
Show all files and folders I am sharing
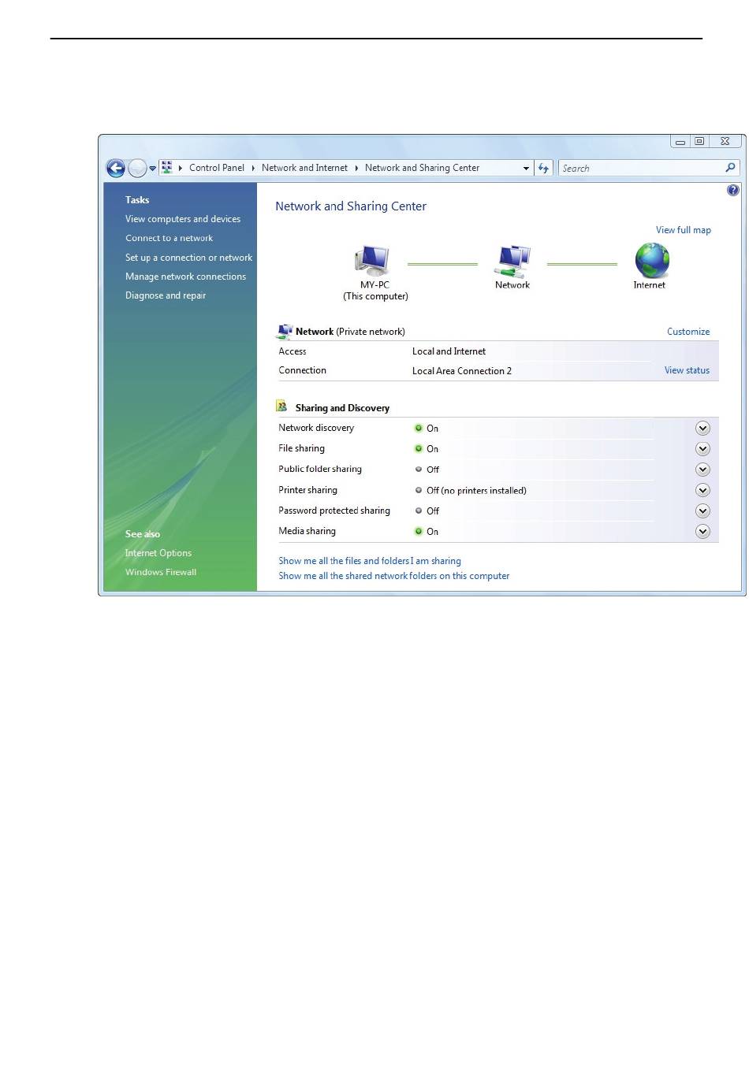tap(370, 561)
